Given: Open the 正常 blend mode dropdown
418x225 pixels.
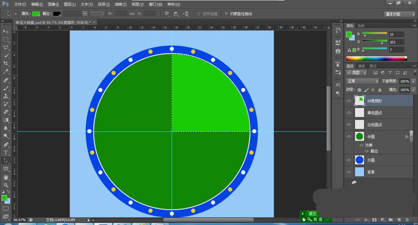Looking at the screenshot, I should pyautogui.click(x=362, y=81).
